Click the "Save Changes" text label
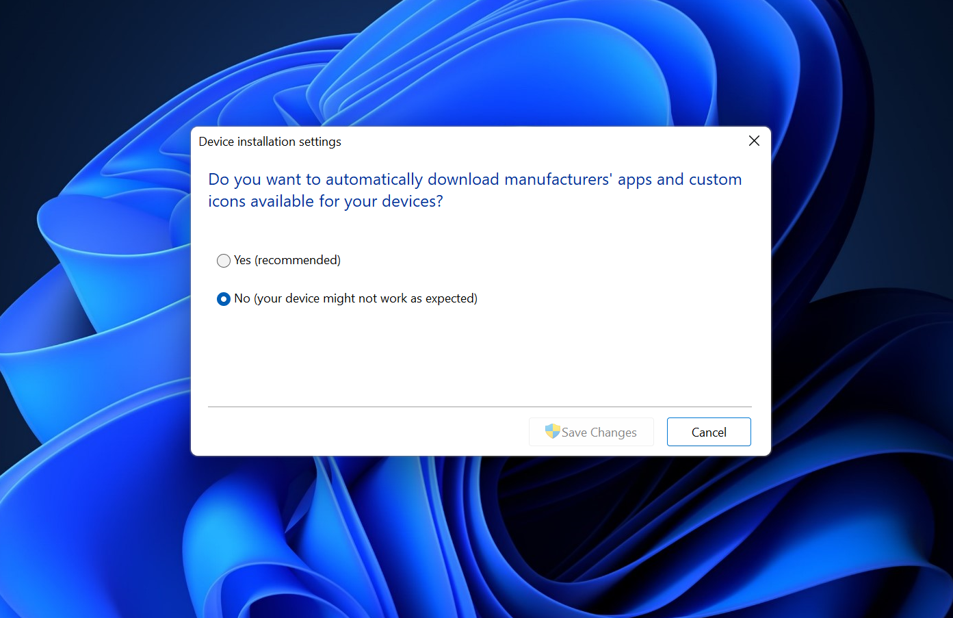The image size is (953, 618). (599, 433)
